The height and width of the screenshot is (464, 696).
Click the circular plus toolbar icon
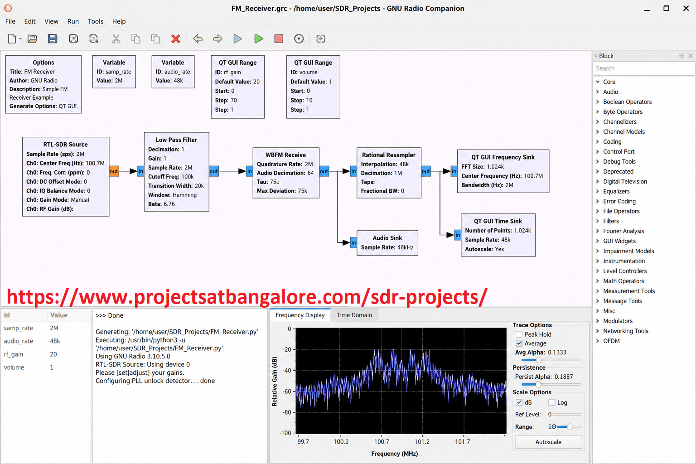(x=299, y=39)
